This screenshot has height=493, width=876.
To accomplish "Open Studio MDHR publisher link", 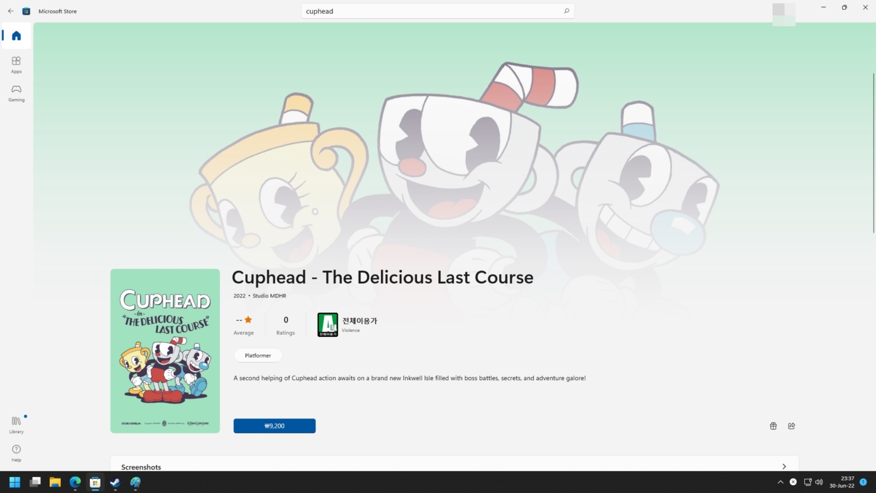I will (x=269, y=296).
